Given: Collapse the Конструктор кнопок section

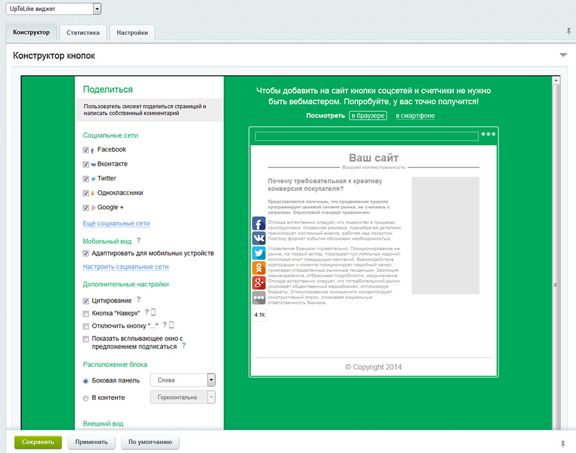Looking at the screenshot, I should [x=563, y=55].
